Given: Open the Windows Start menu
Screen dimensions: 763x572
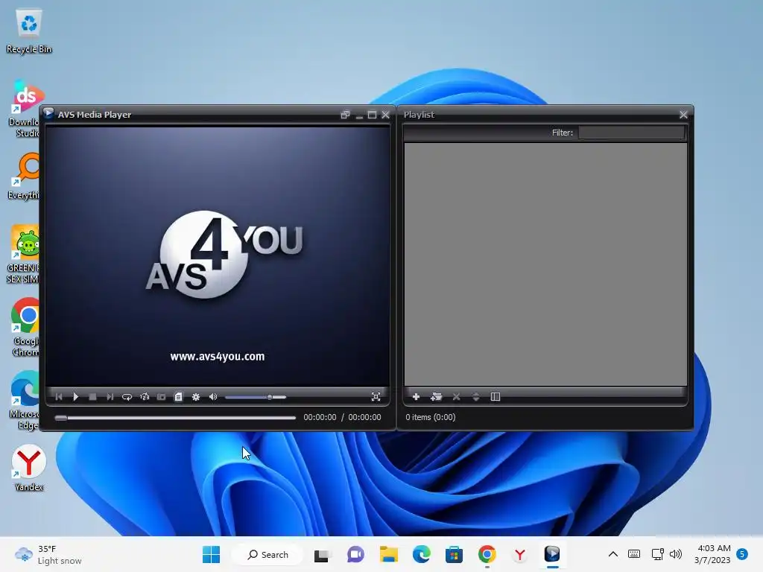Looking at the screenshot, I should pyautogui.click(x=211, y=554).
